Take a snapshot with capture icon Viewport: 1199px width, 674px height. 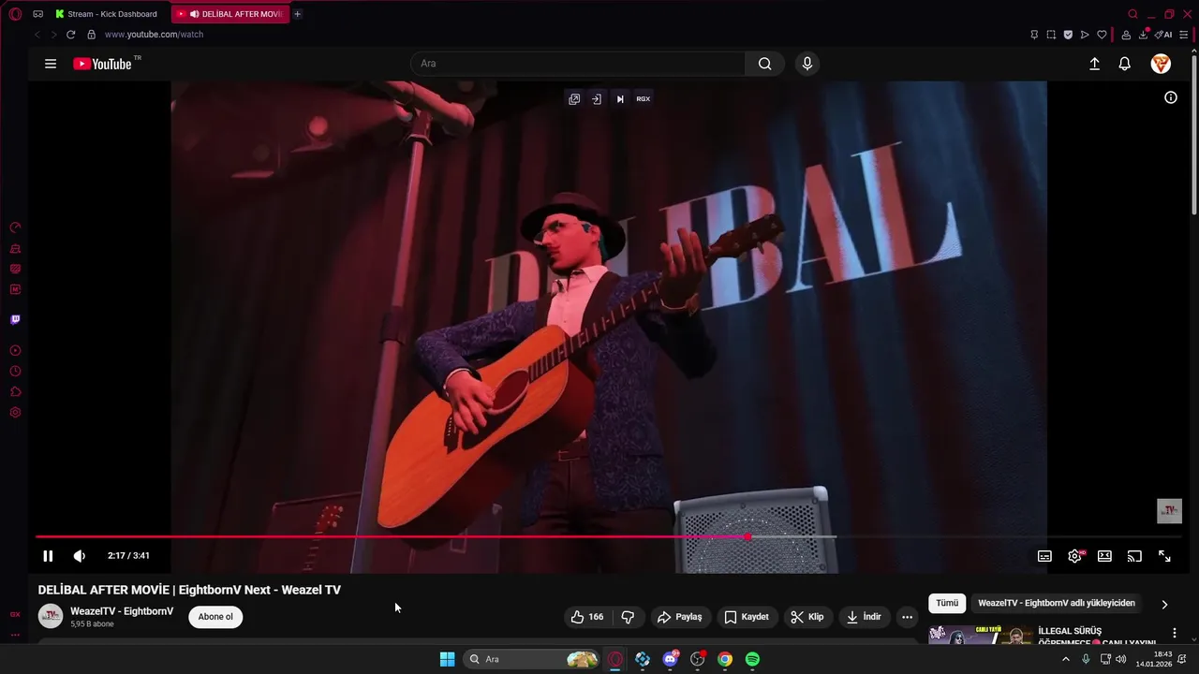click(x=1051, y=35)
